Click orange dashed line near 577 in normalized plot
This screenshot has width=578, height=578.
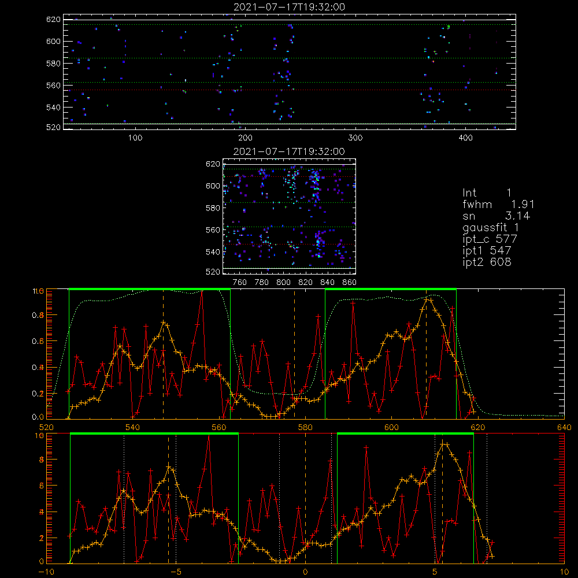[x=294, y=354]
